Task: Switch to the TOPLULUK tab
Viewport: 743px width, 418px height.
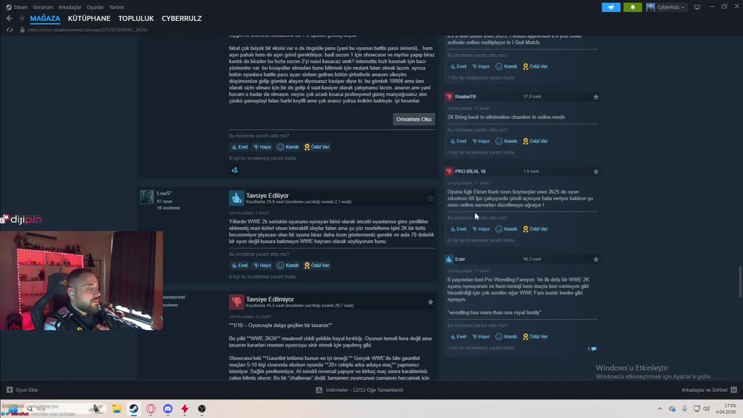Action: [136, 19]
